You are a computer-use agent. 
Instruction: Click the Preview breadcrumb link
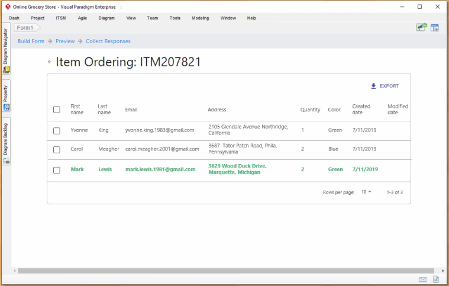(65, 41)
